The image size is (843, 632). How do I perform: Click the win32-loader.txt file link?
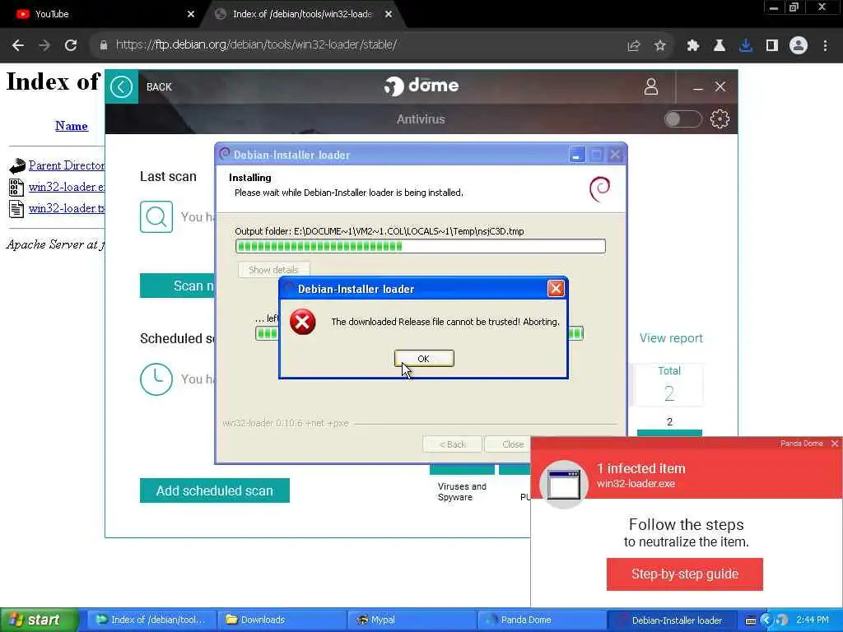67,208
